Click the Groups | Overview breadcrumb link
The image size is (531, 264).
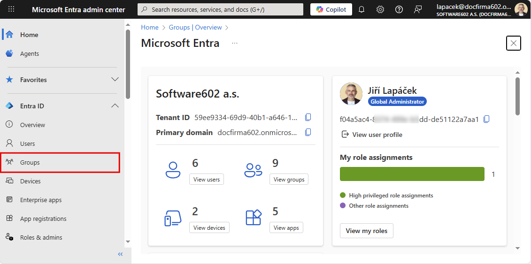195,27
